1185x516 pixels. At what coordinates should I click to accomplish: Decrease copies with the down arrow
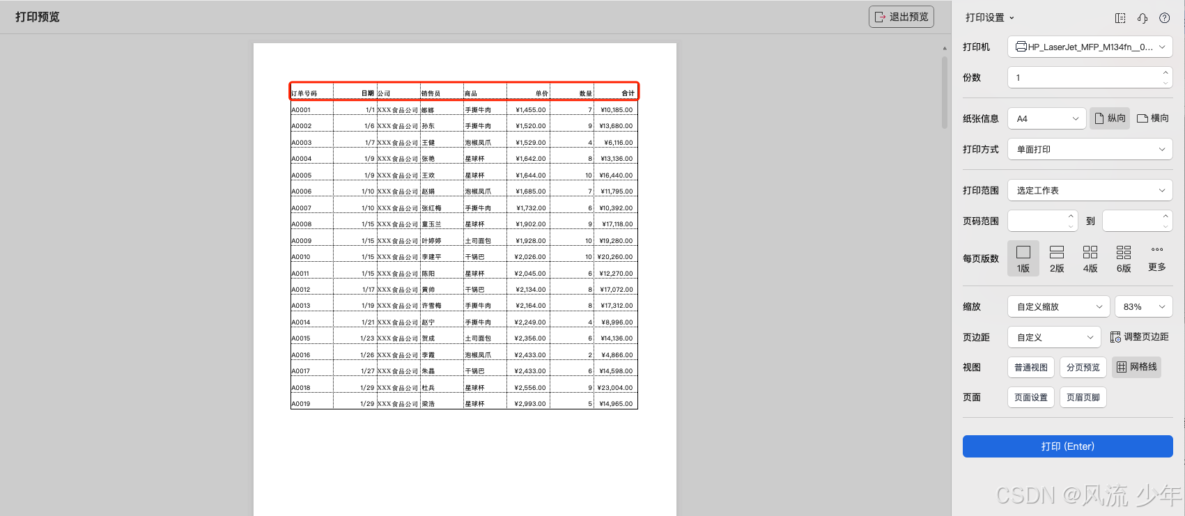(1165, 83)
